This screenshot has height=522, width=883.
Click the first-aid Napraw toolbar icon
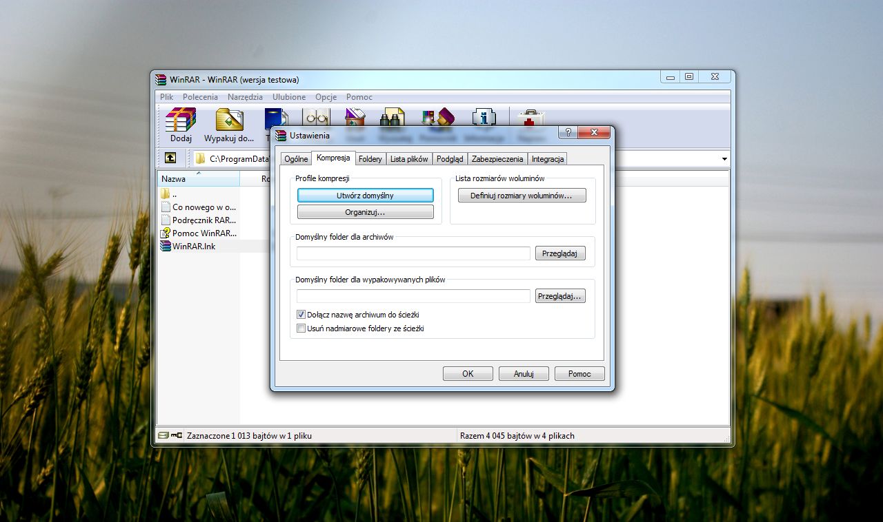coord(530,117)
